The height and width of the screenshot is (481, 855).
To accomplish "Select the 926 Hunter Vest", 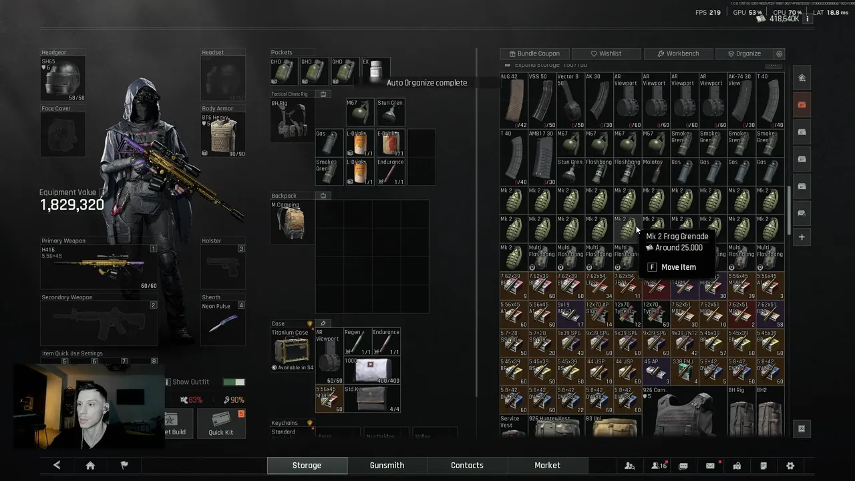I will (x=556, y=426).
